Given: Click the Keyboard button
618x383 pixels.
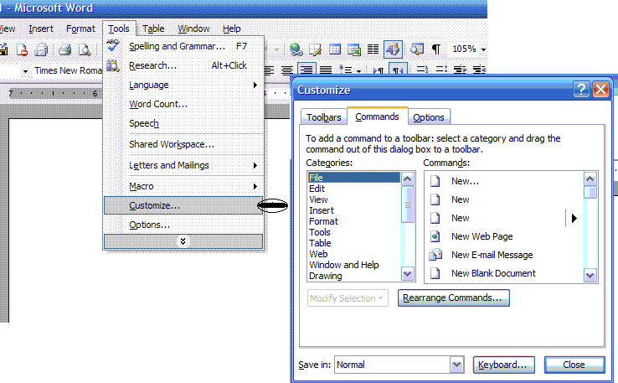Looking at the screenshot, I should pos(504,365).
